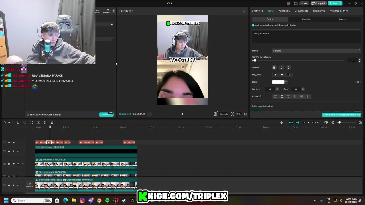Click the trim-right split icon
Screen dimensions: 365x205
tap(45, 122)
